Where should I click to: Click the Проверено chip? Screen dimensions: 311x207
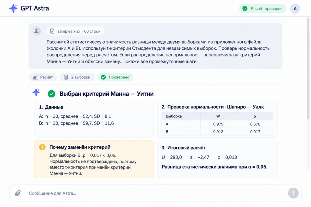click(x=115, y=77)
